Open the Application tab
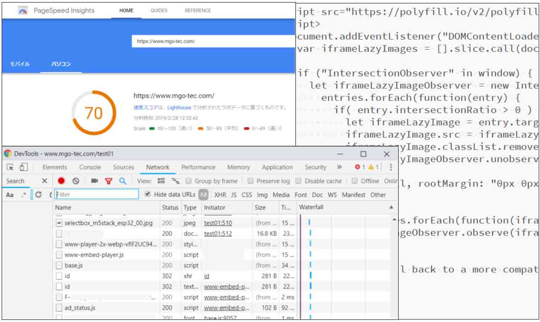The height and width of the screenshot is (322, 540). point(277,167)
